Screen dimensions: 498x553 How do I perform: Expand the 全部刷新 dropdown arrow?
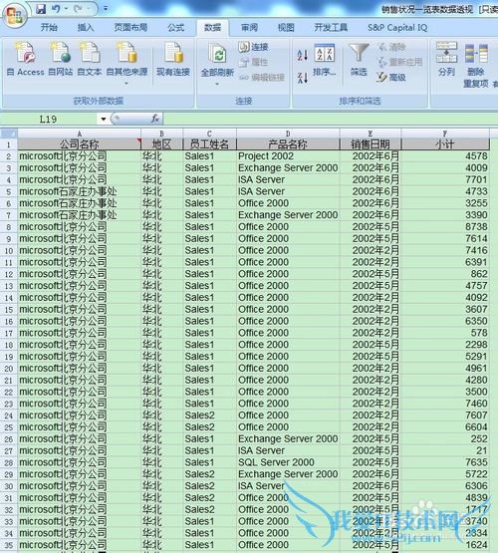click(217, 84)
